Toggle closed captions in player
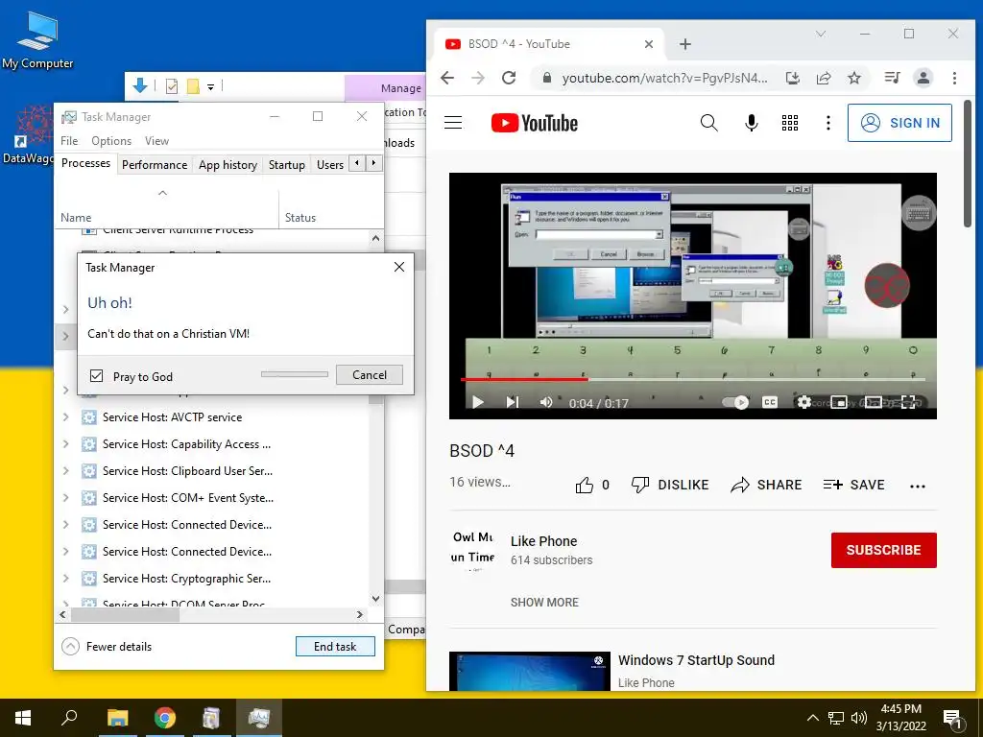This screenshot has width=983, height=737. click(x=770, y=402)
